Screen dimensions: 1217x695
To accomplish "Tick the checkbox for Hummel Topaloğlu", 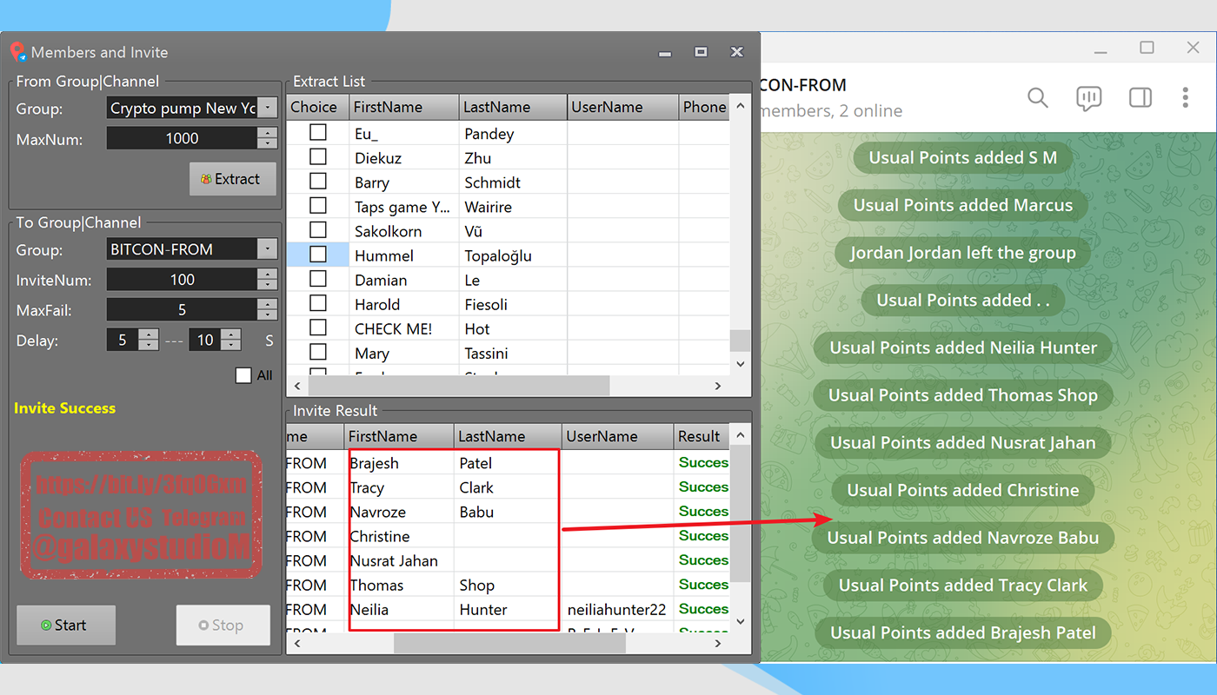I will coord(318,255).
